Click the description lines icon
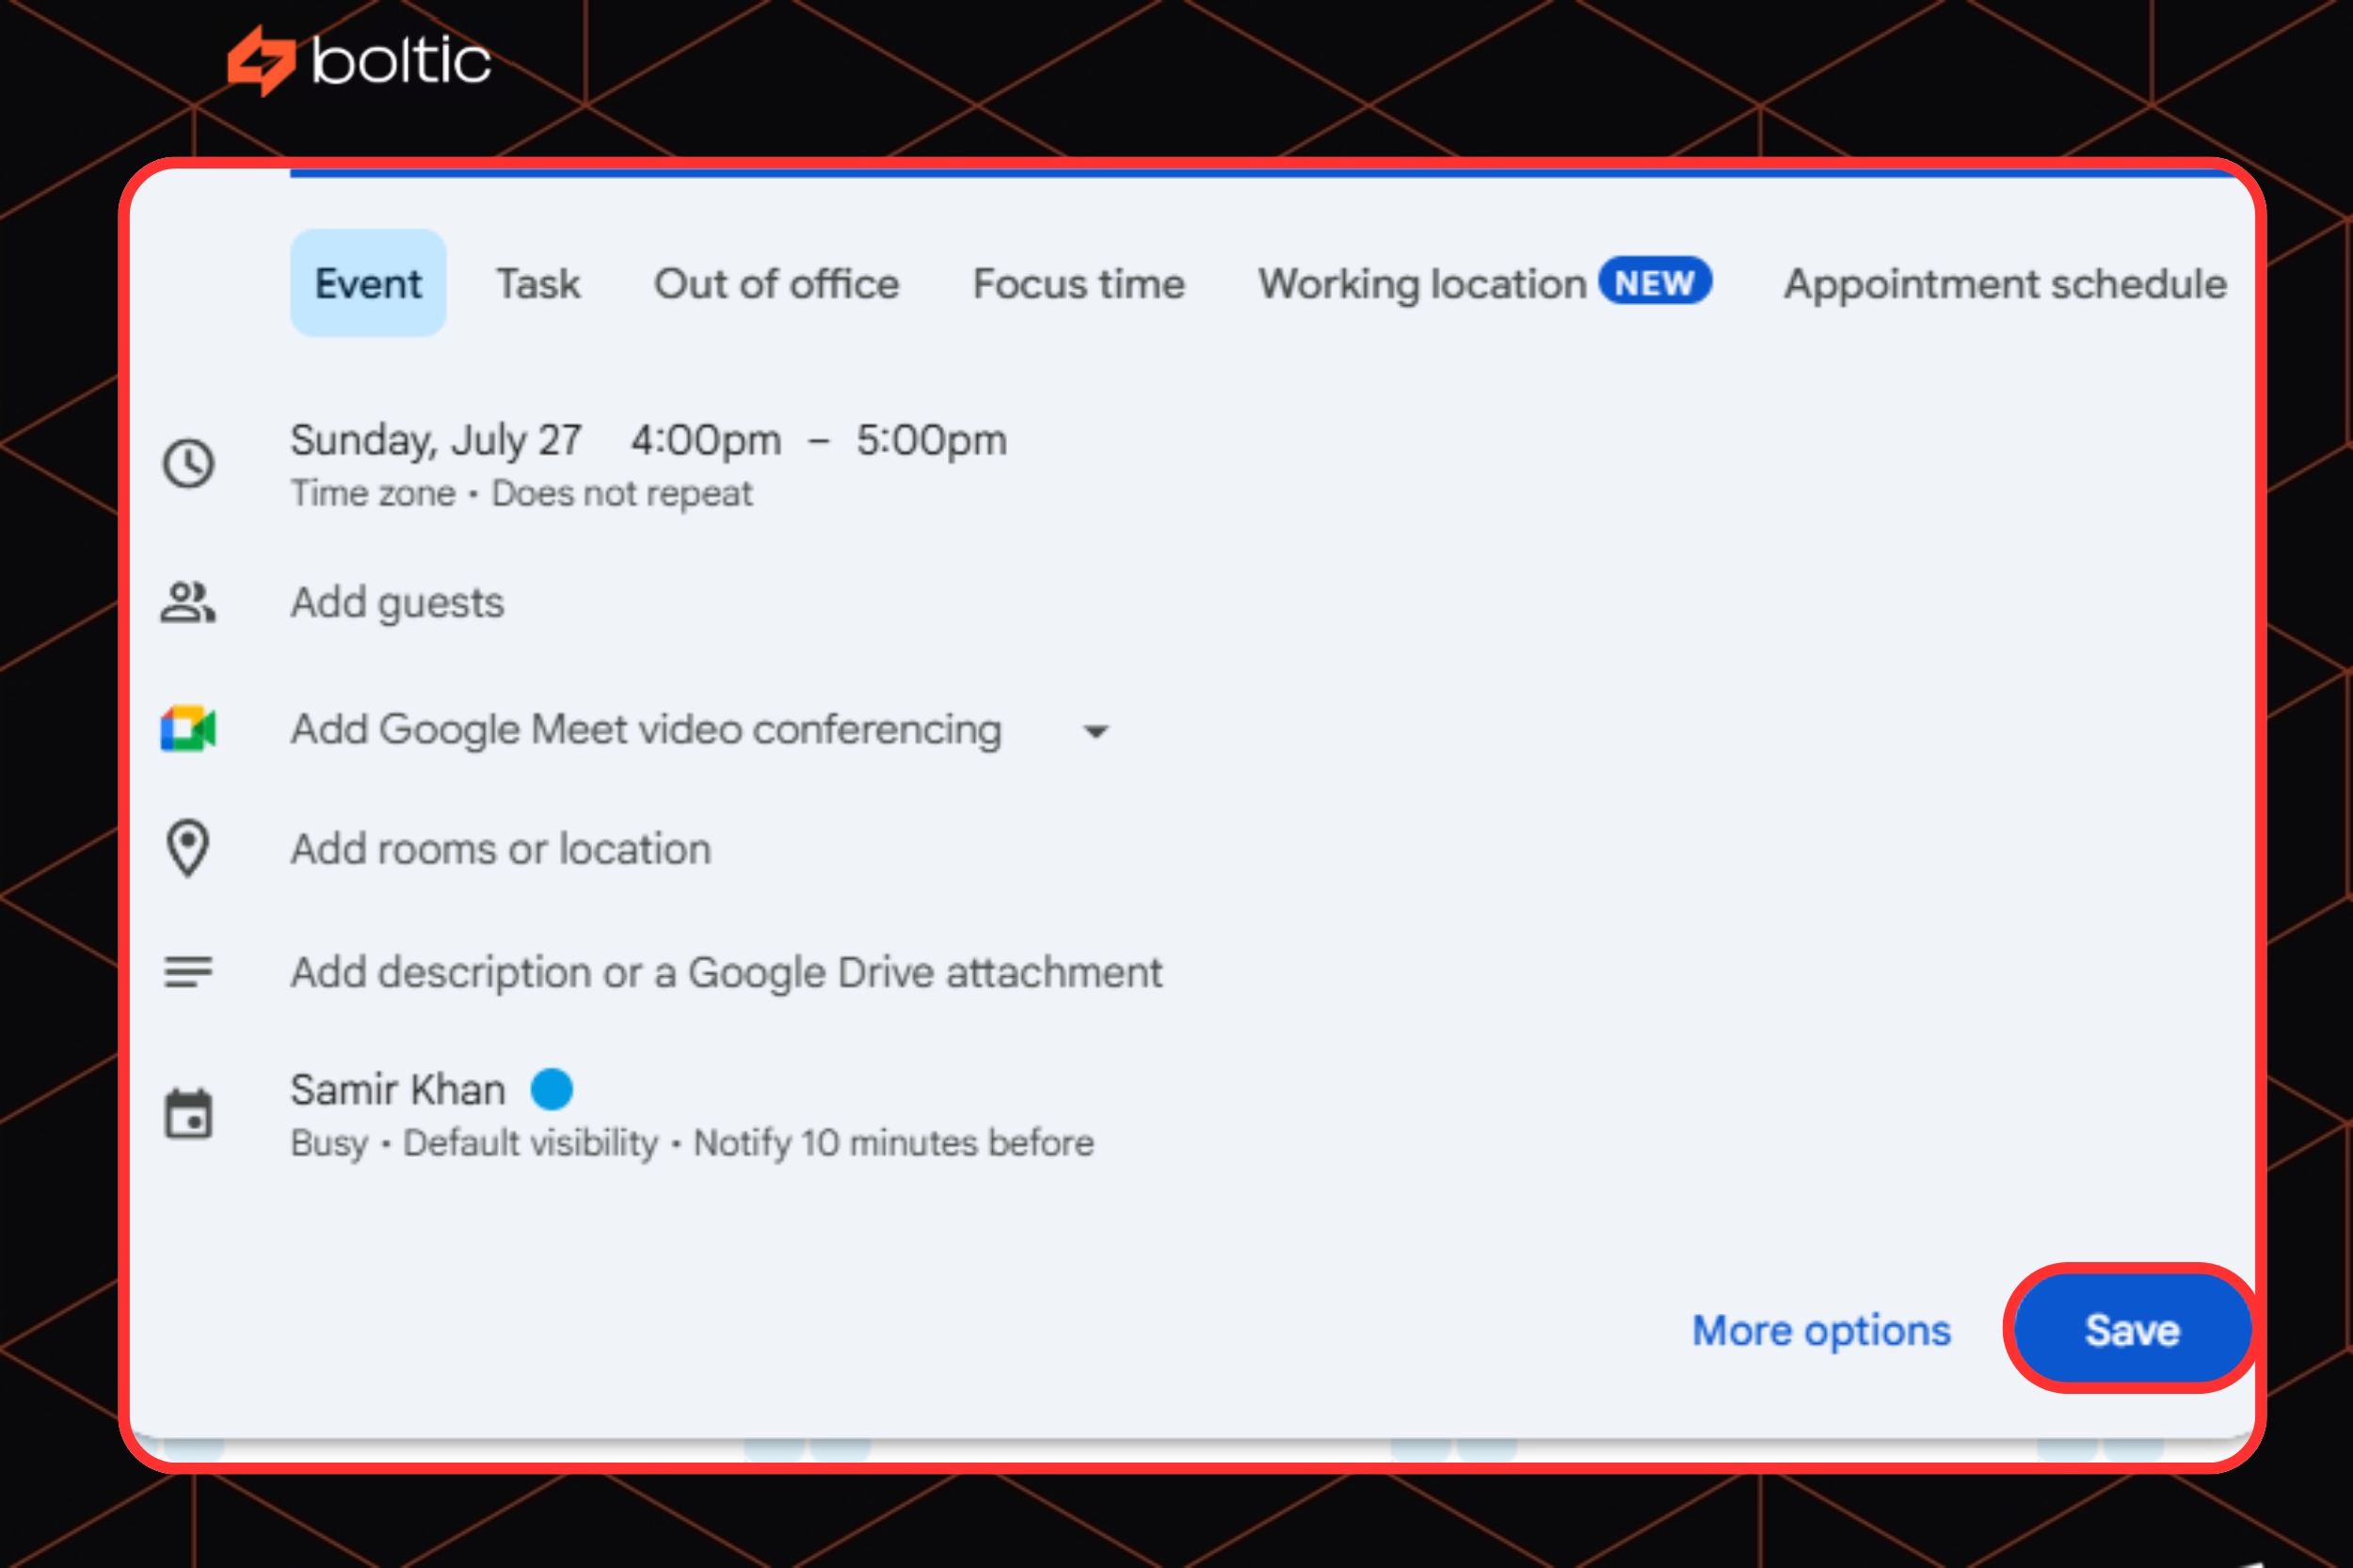Image resolution: width=2353 pixels, height=1568 pixels. tap(188, 971)
